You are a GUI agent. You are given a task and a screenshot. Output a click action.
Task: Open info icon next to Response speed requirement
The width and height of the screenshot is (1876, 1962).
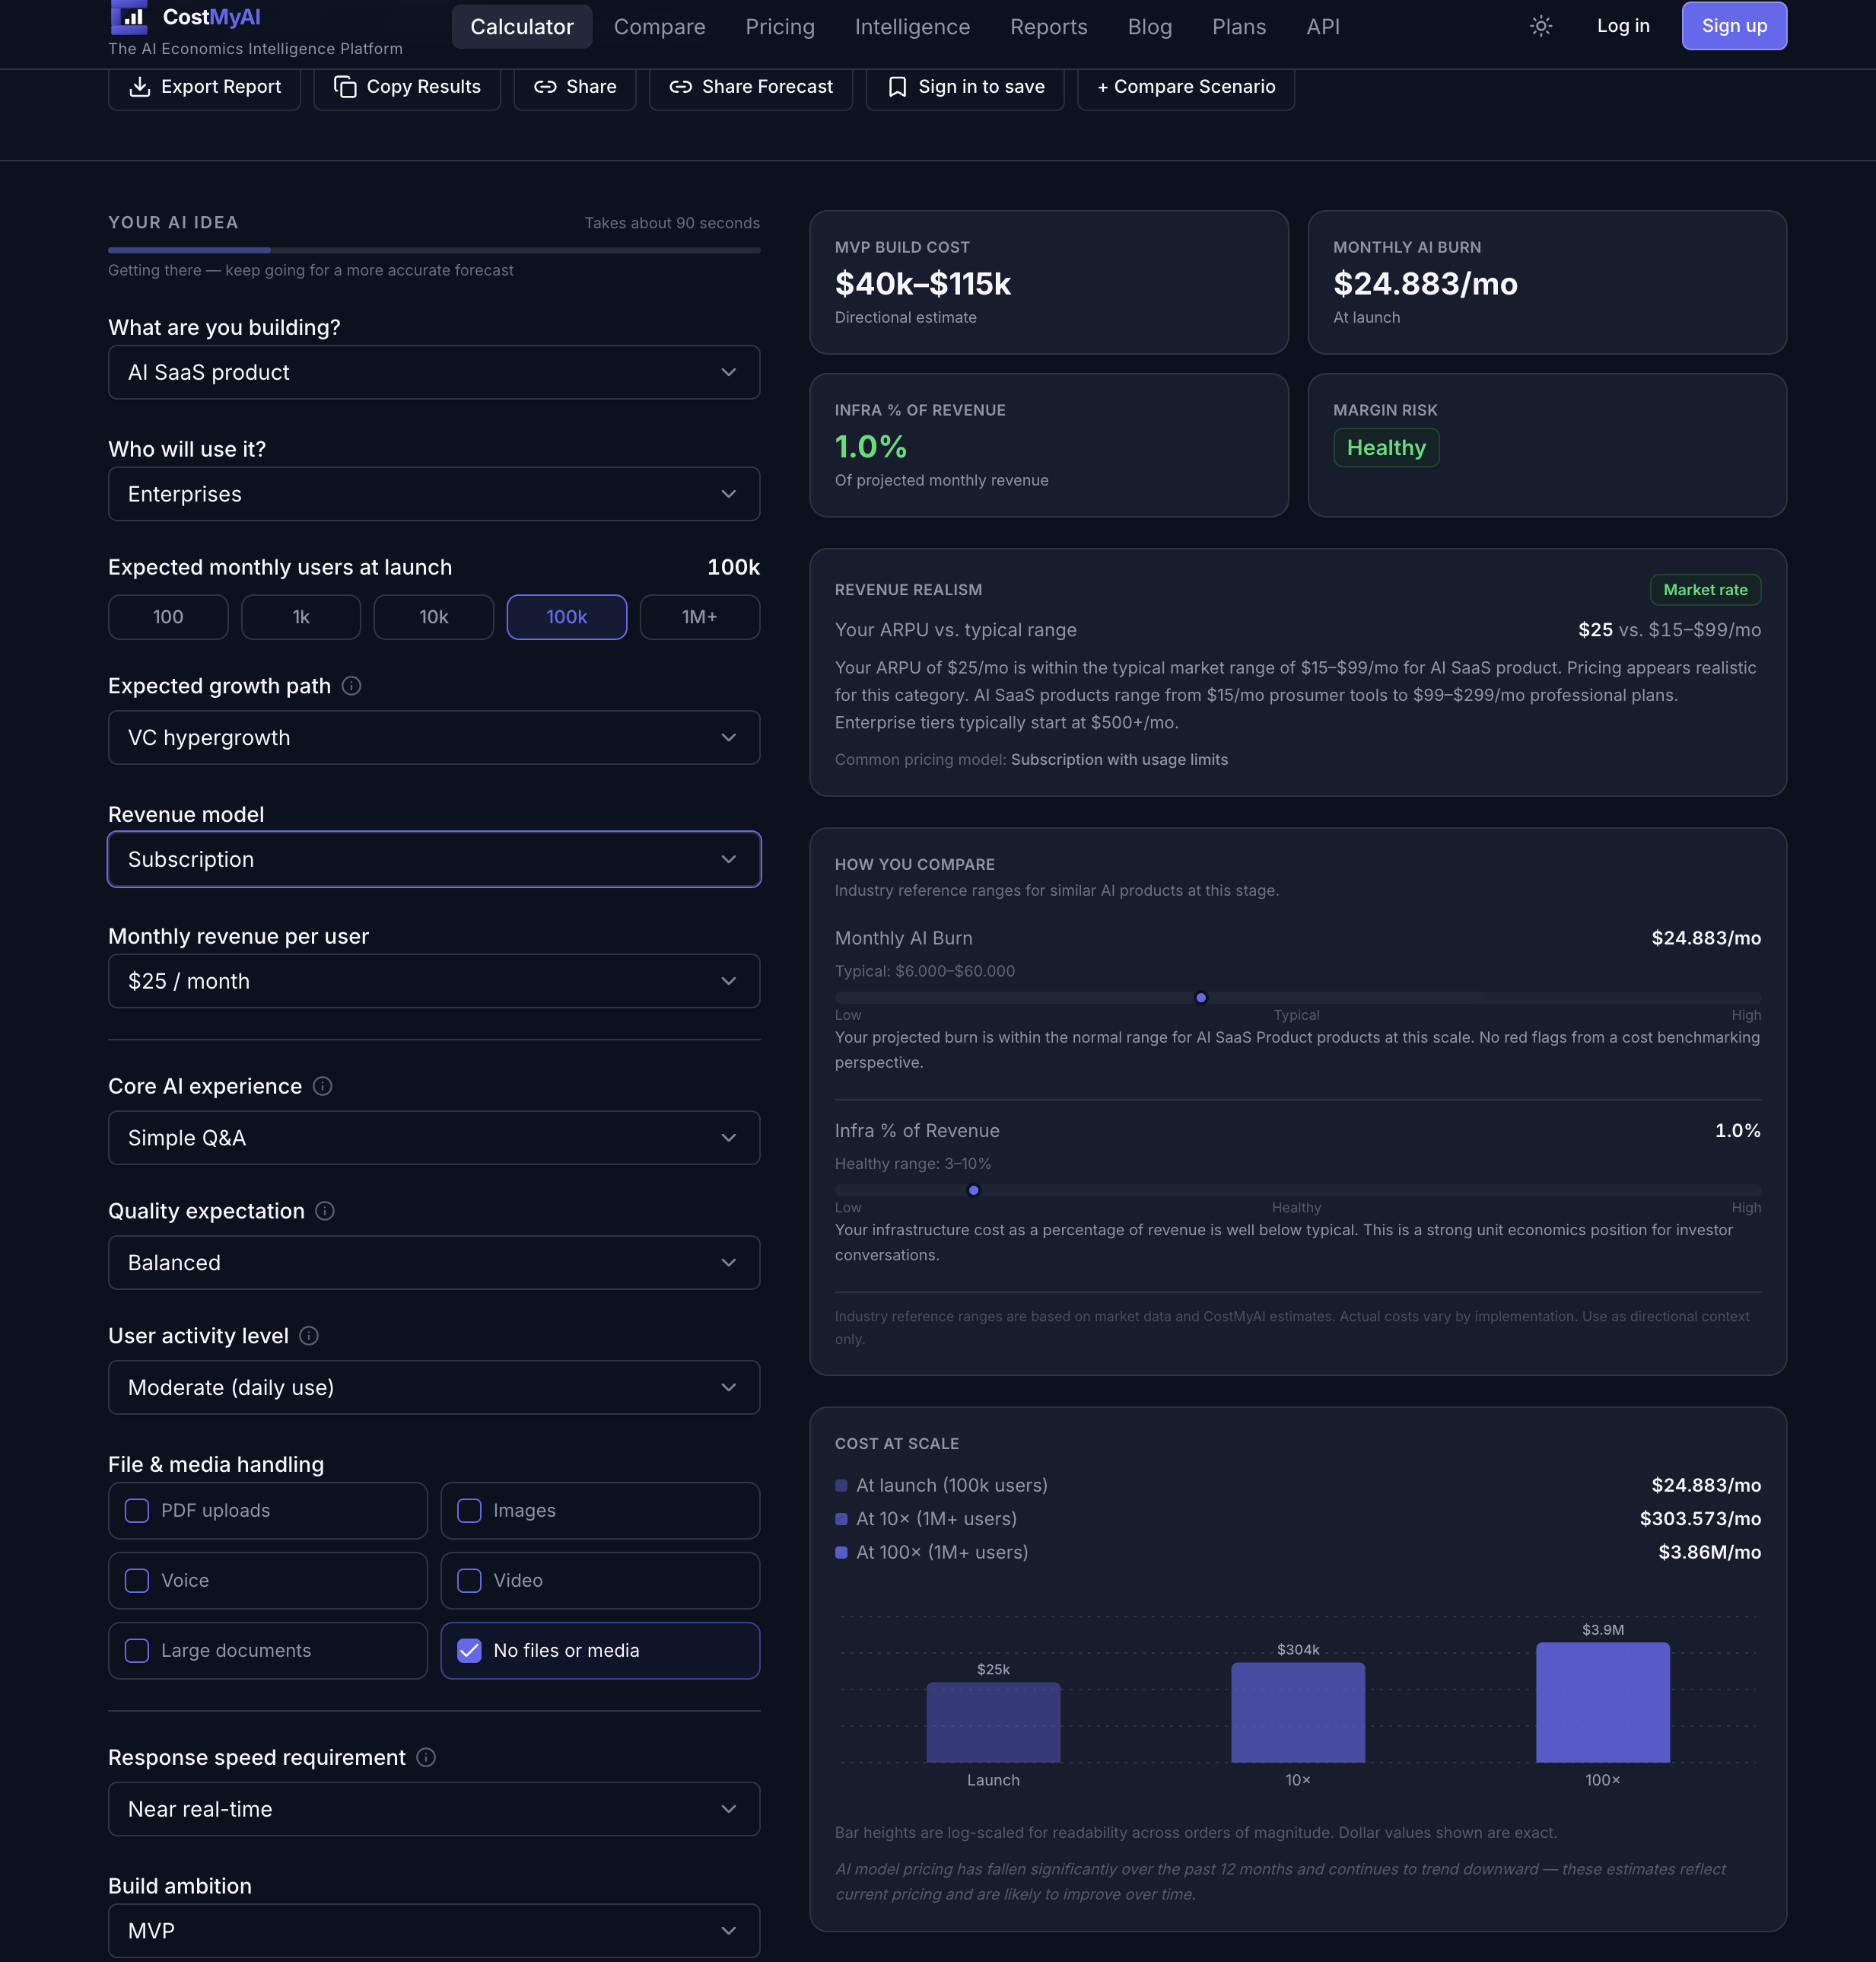pos(426,1758)
